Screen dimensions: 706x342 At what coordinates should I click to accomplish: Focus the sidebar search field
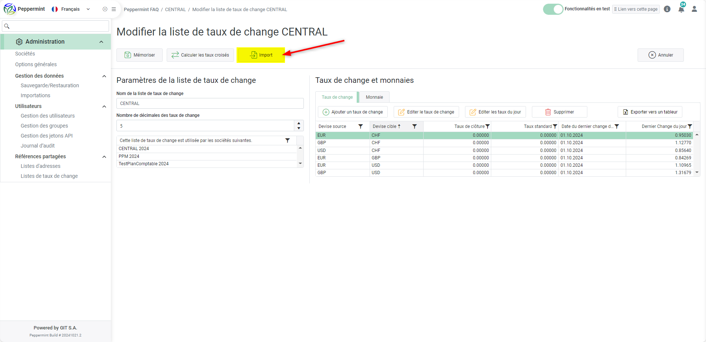(x=55, y=26)
